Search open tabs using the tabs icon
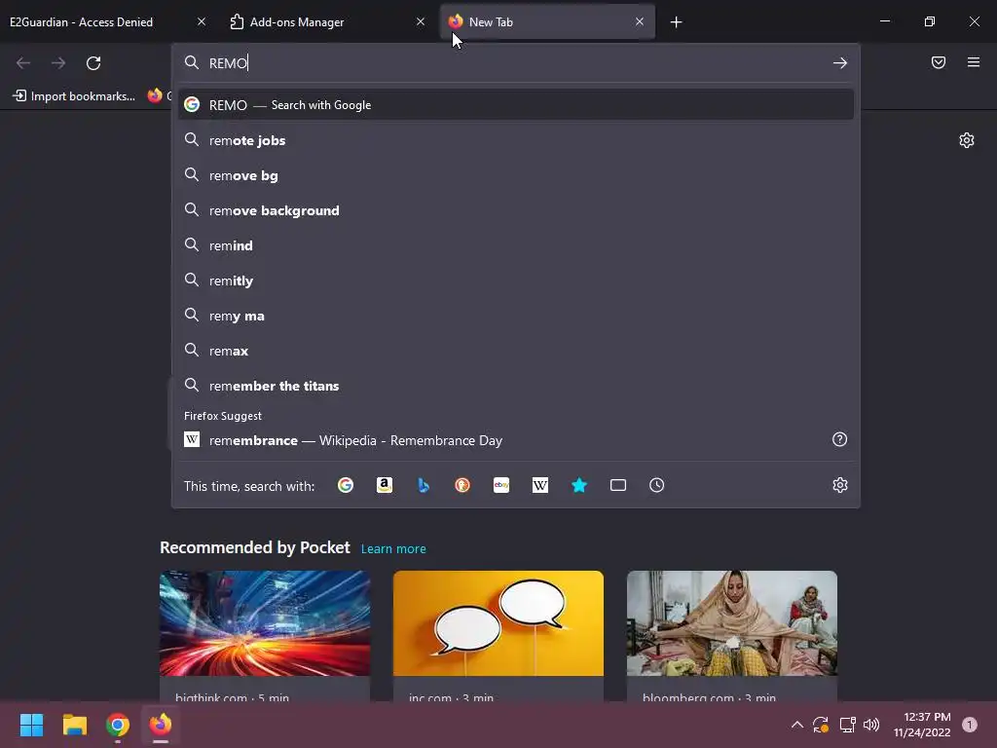 tap(618, 485)
